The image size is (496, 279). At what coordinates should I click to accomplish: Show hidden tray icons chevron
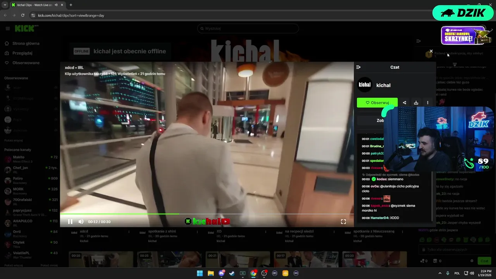tap(440, 273)
